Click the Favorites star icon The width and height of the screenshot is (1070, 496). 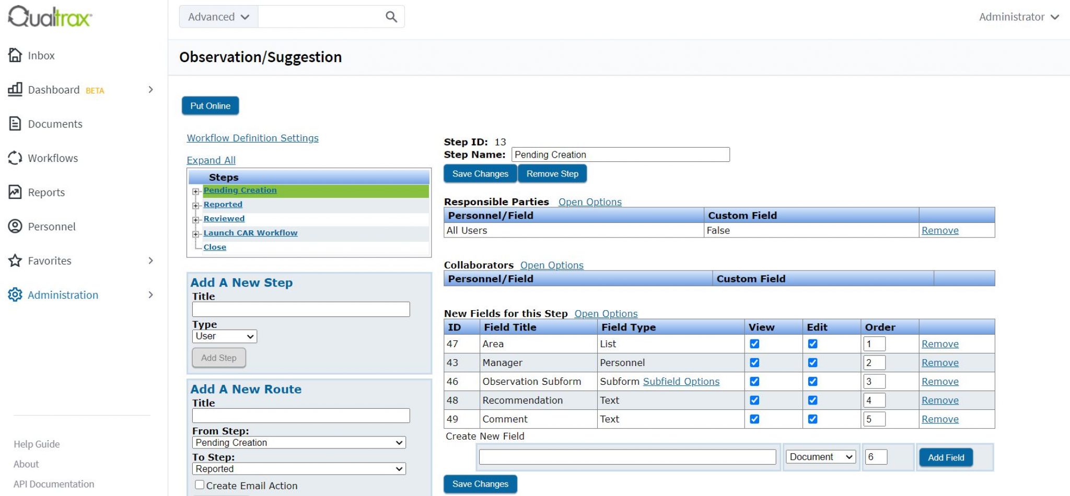coord(15,261)
